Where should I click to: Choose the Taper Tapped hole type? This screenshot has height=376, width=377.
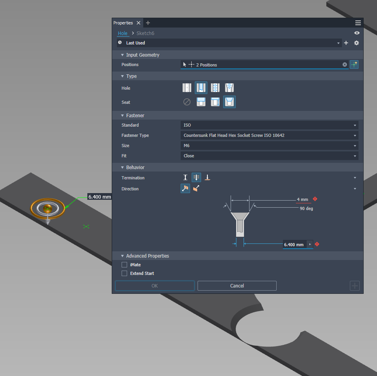229,88
